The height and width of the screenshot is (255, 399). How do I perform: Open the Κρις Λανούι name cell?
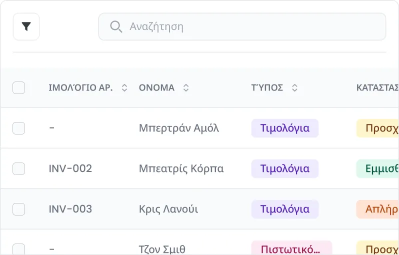tap(168, 209)
